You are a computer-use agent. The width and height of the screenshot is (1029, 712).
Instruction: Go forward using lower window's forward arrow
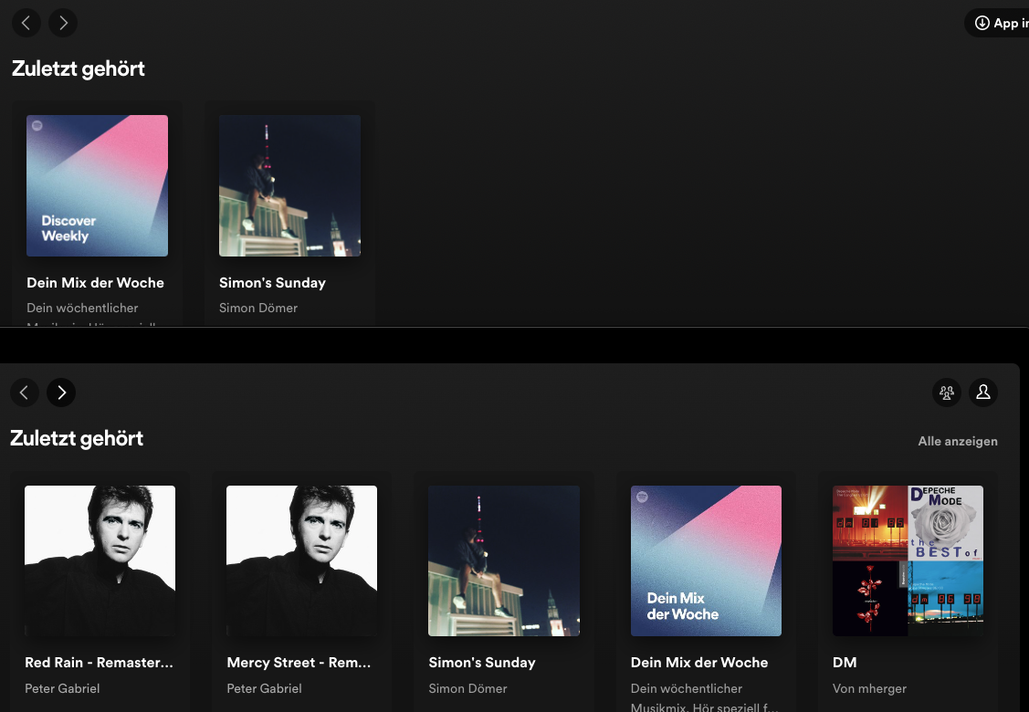[x=61, y=393]
